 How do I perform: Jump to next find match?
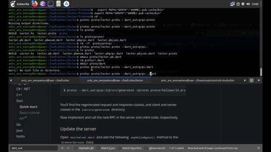[68, 148]
